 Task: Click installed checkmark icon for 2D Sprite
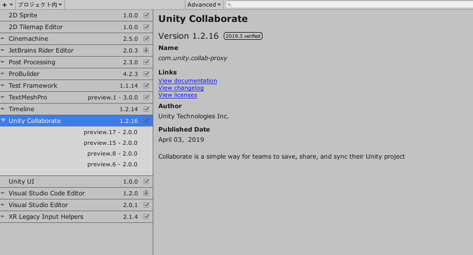coord(146,15)
